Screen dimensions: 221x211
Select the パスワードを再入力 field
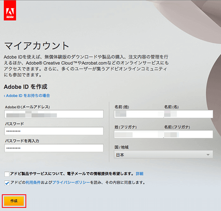coord(54,148)
